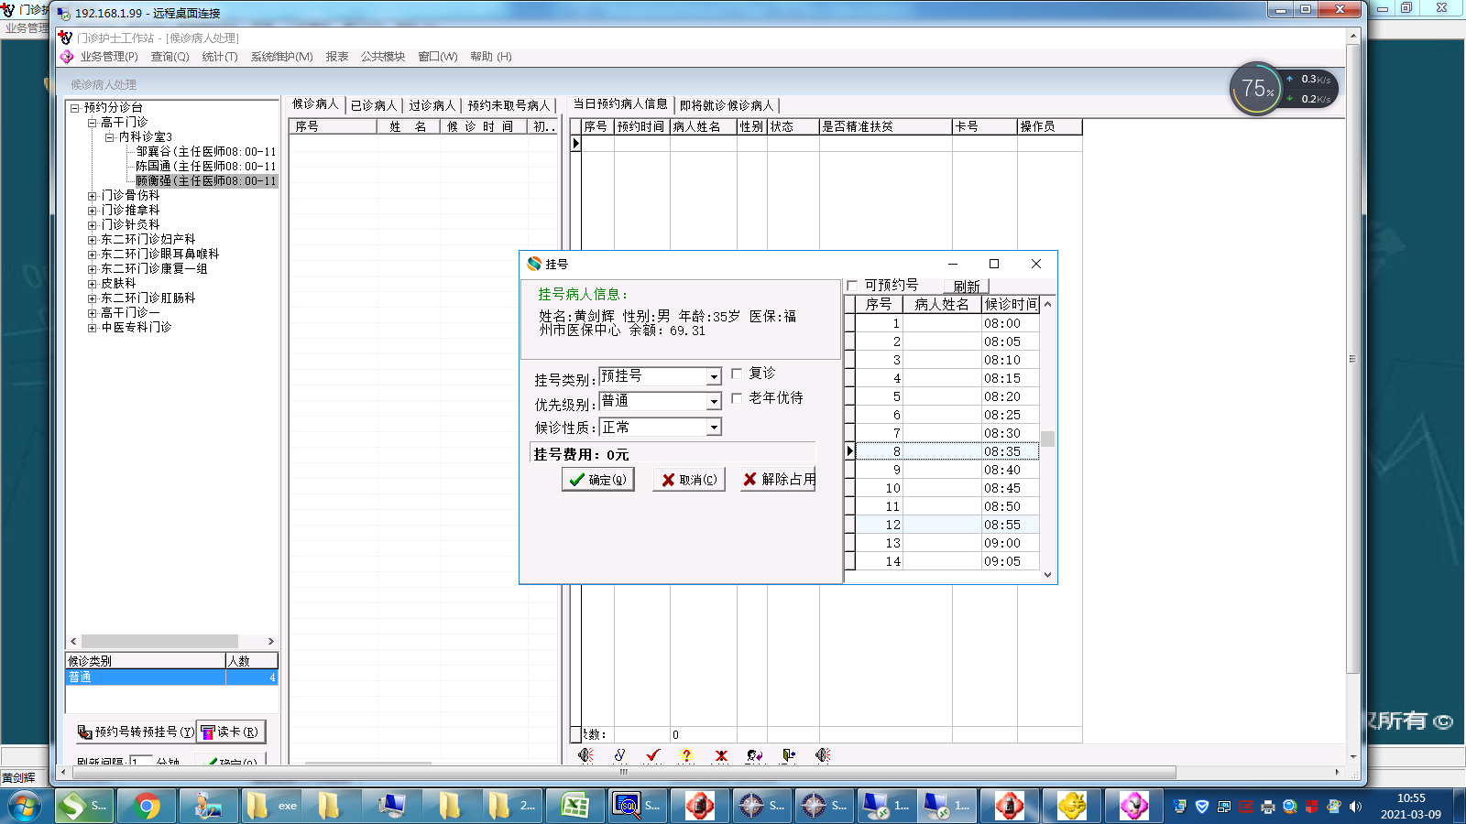
Task: Click the 解除占用 button
Action: click(x=778, y=480)
